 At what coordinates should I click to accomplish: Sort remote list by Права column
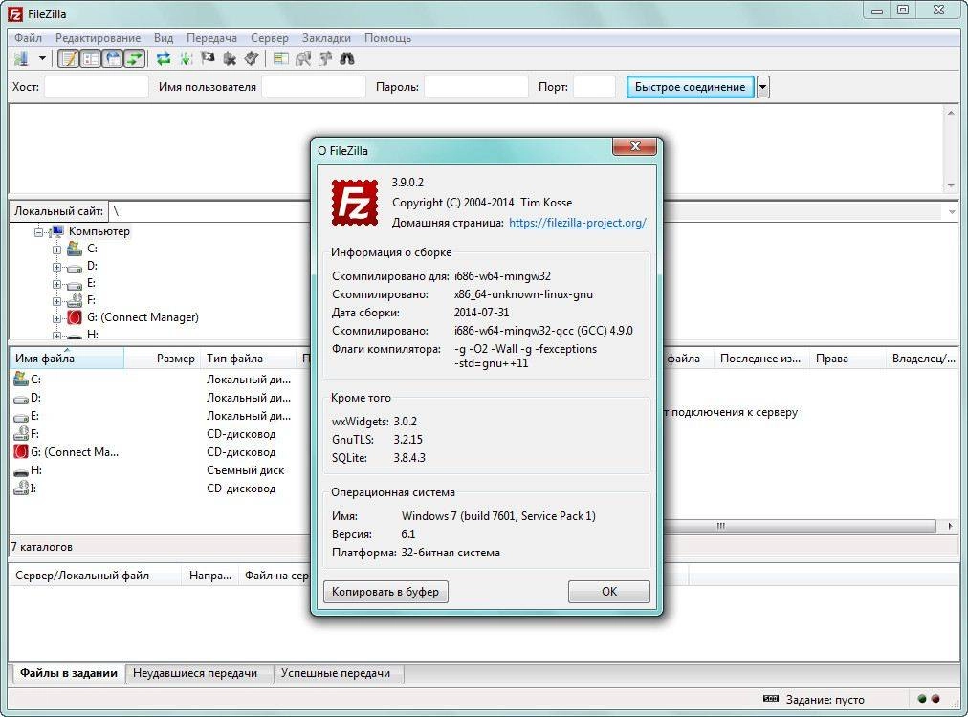coord(847,358)
